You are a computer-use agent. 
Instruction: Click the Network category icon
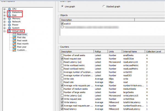[10, 22]
